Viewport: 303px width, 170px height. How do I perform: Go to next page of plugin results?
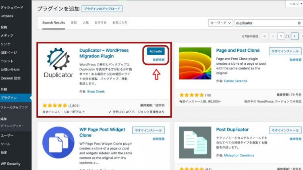pyautogui.click(x=295, y=36)
